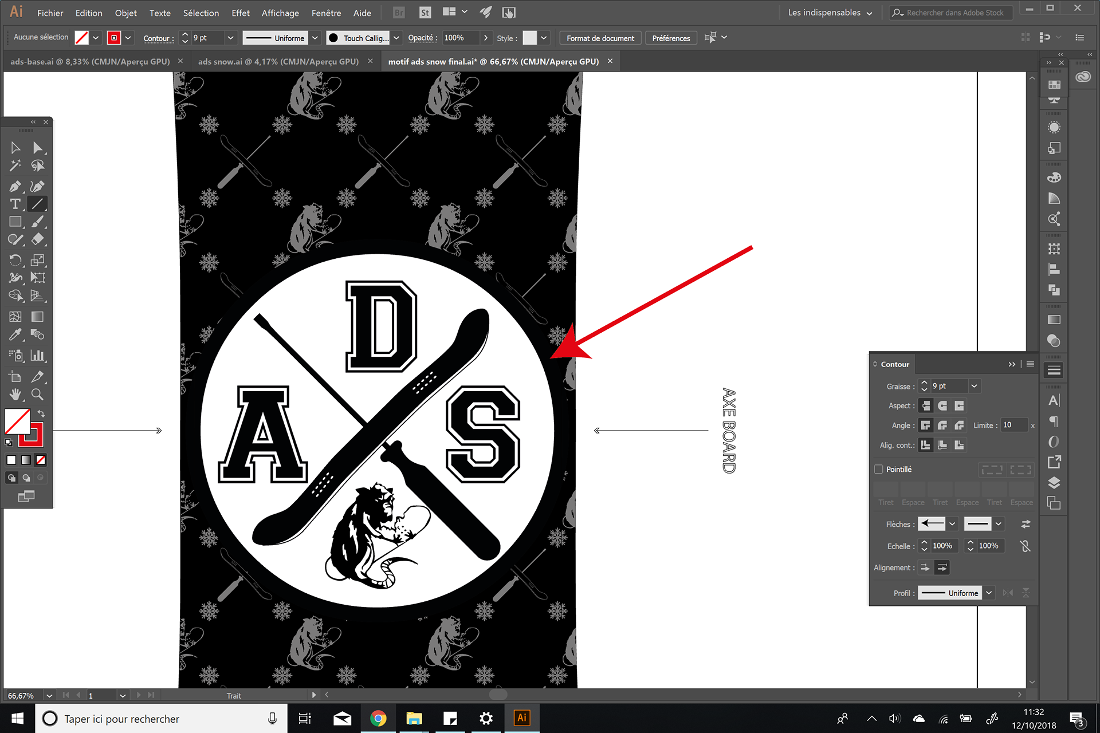Select the Width (warp) tool
1100x733 pixels.
pyautogui.click(x=15, y=278)
